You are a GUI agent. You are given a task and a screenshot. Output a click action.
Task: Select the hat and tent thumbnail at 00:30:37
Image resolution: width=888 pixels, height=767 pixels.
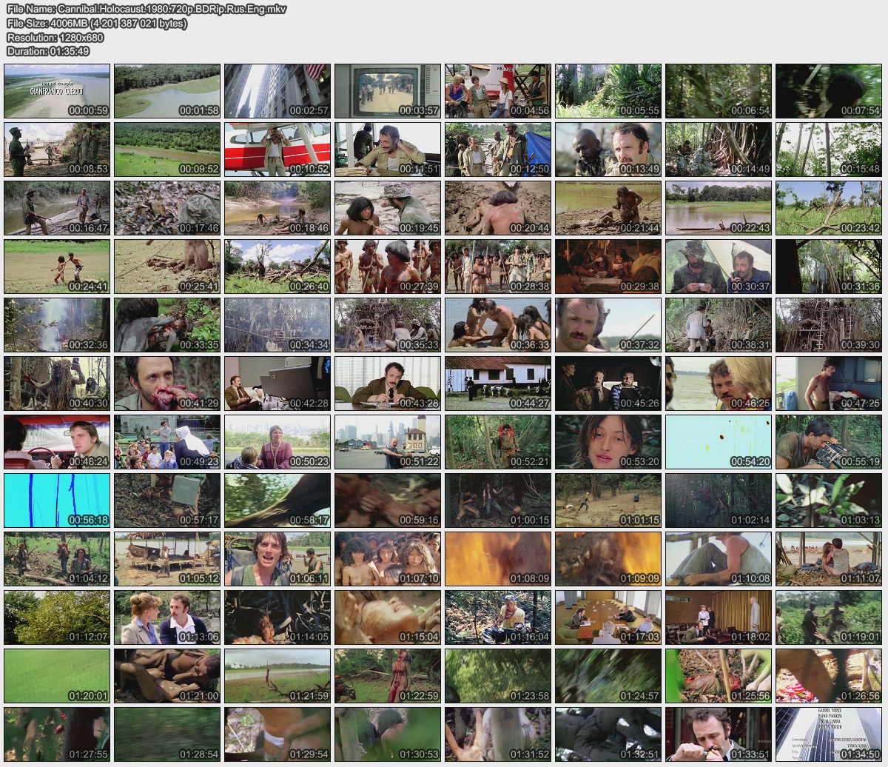coord(719,267)
